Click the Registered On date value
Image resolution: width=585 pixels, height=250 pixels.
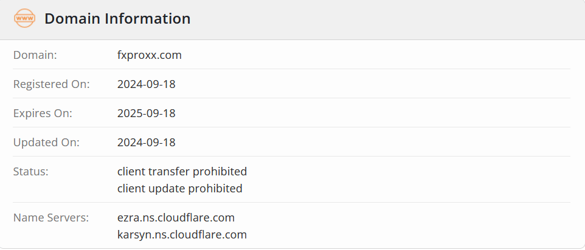tap(146, 84)
